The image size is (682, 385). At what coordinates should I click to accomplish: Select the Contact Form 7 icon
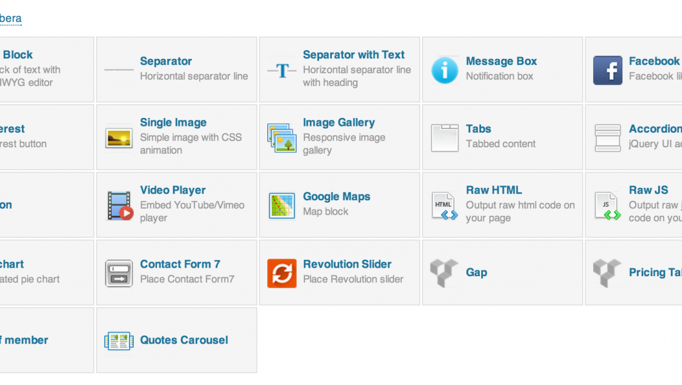[x=119, y=273]
